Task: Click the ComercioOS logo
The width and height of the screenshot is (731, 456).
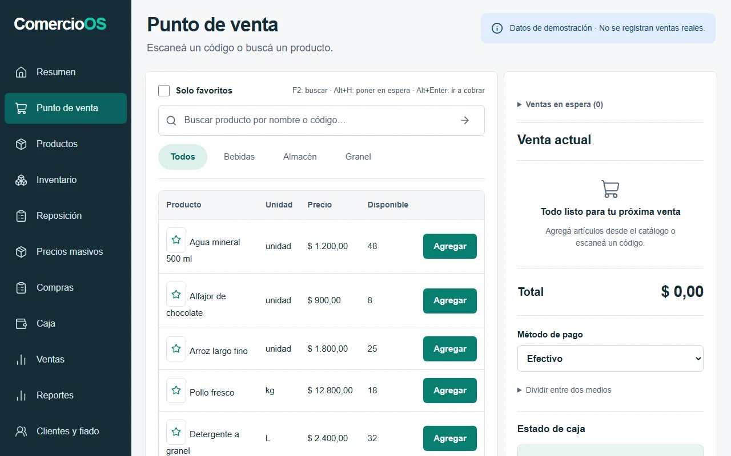Action: click(x=60, y=24)
